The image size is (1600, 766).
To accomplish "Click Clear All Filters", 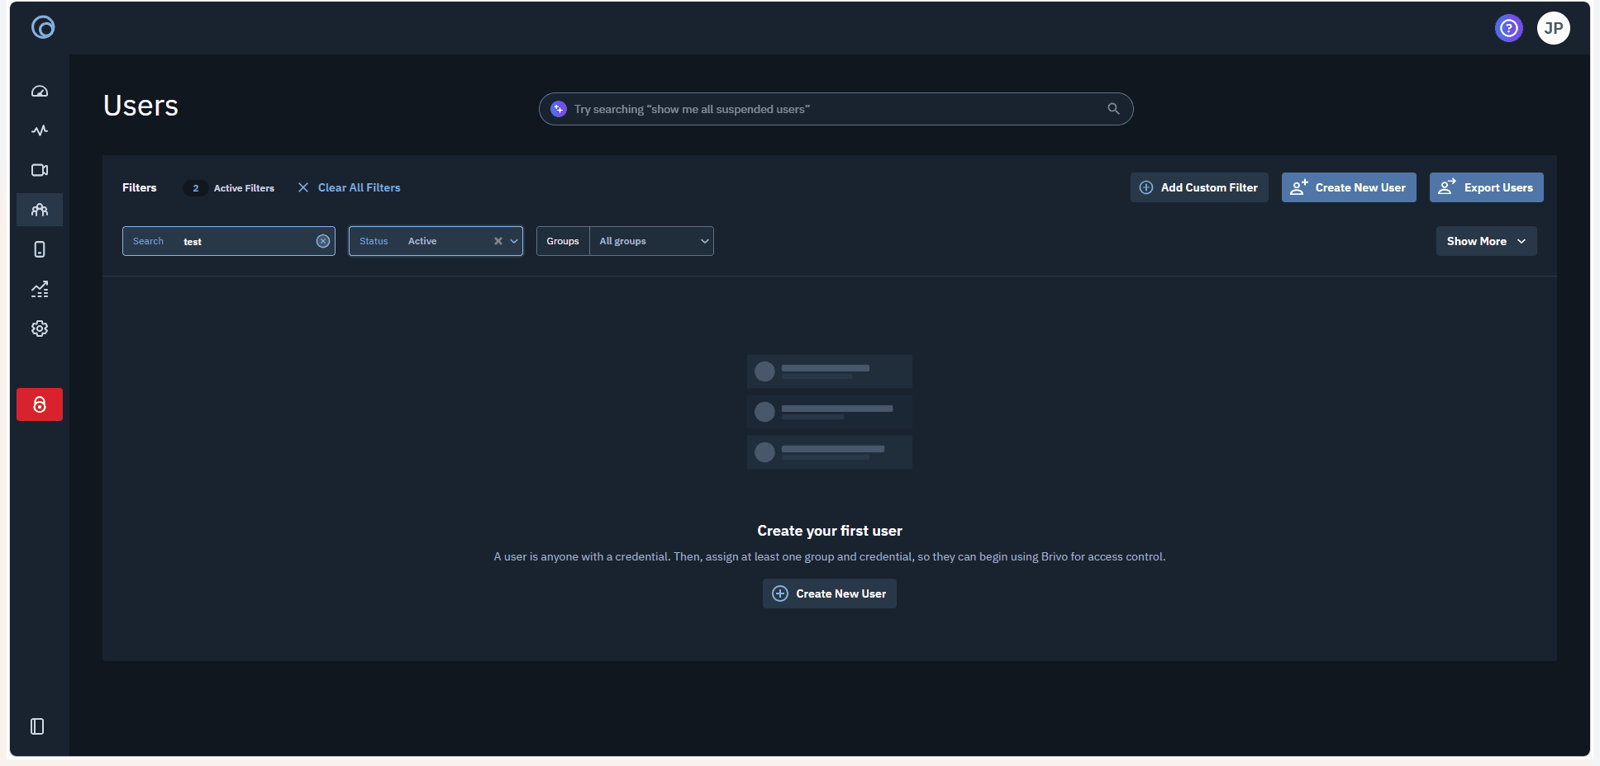I will 350,187.
